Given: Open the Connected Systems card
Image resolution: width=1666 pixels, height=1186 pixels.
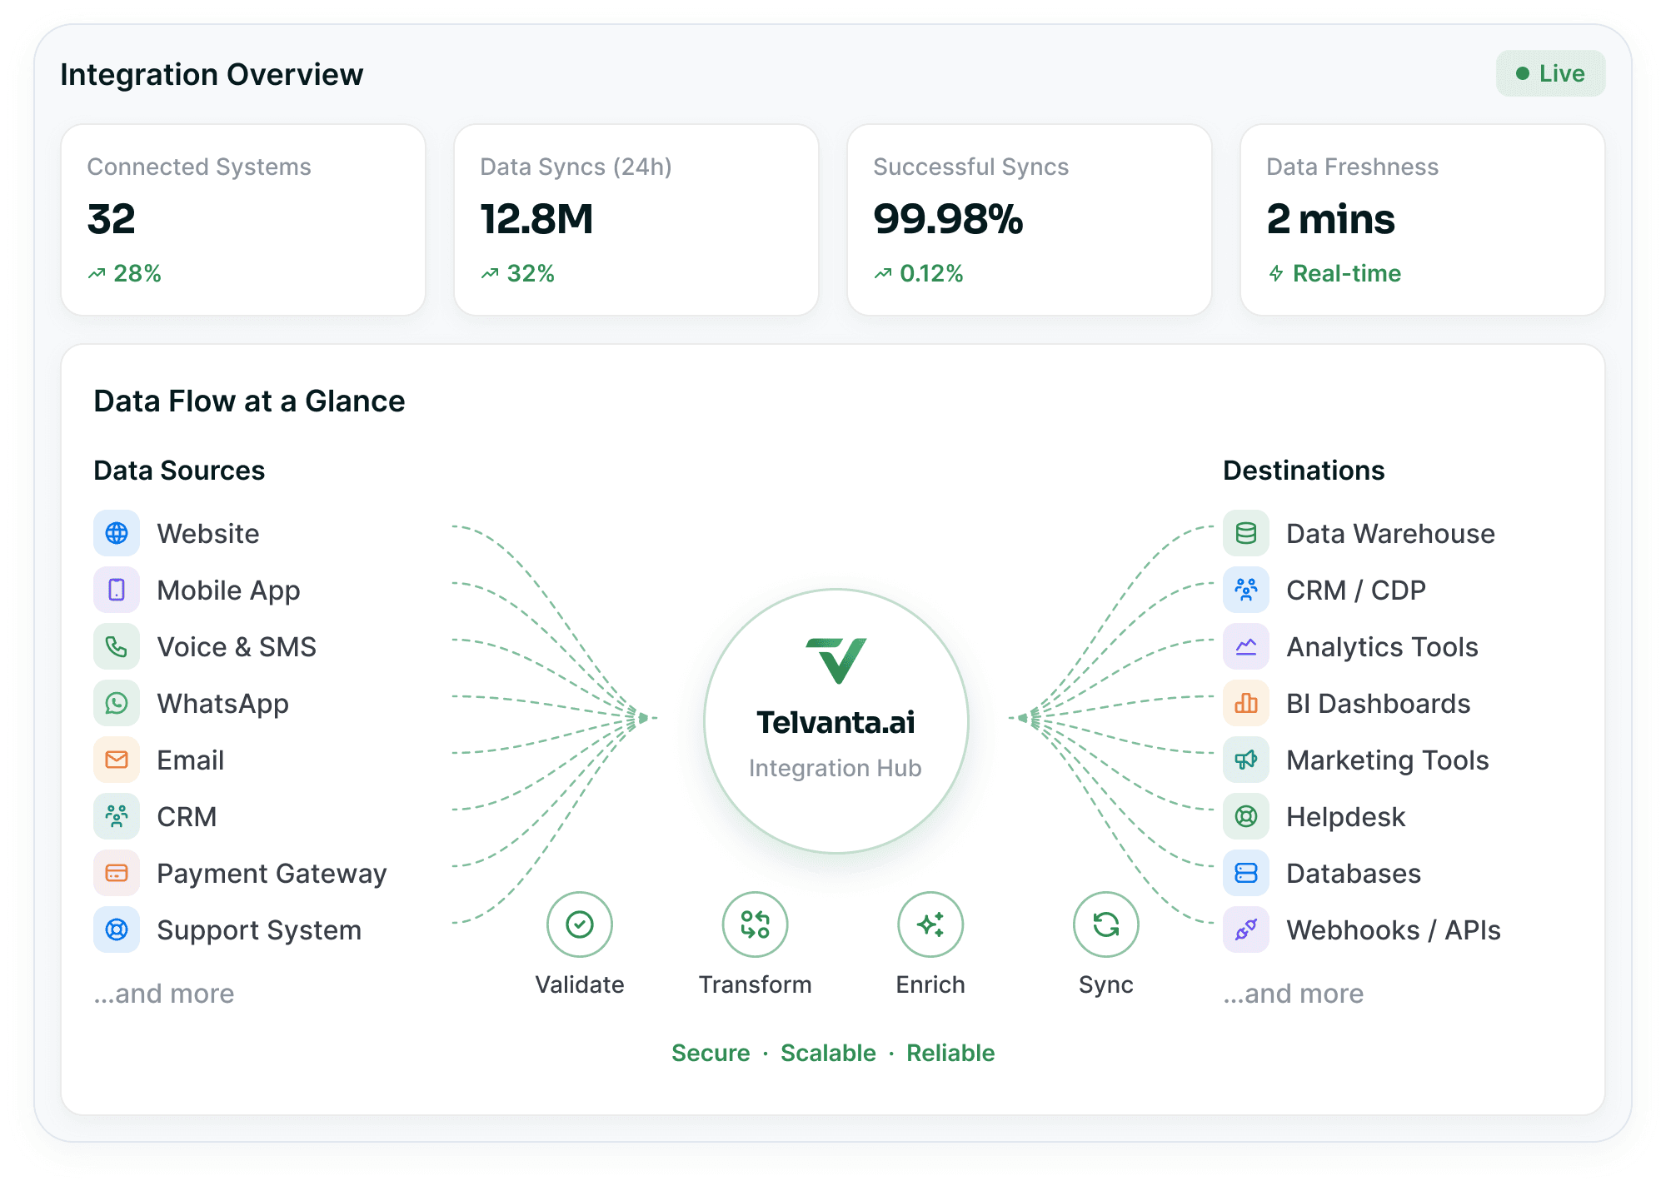Looking at the screenshot, I should point(243,220).
